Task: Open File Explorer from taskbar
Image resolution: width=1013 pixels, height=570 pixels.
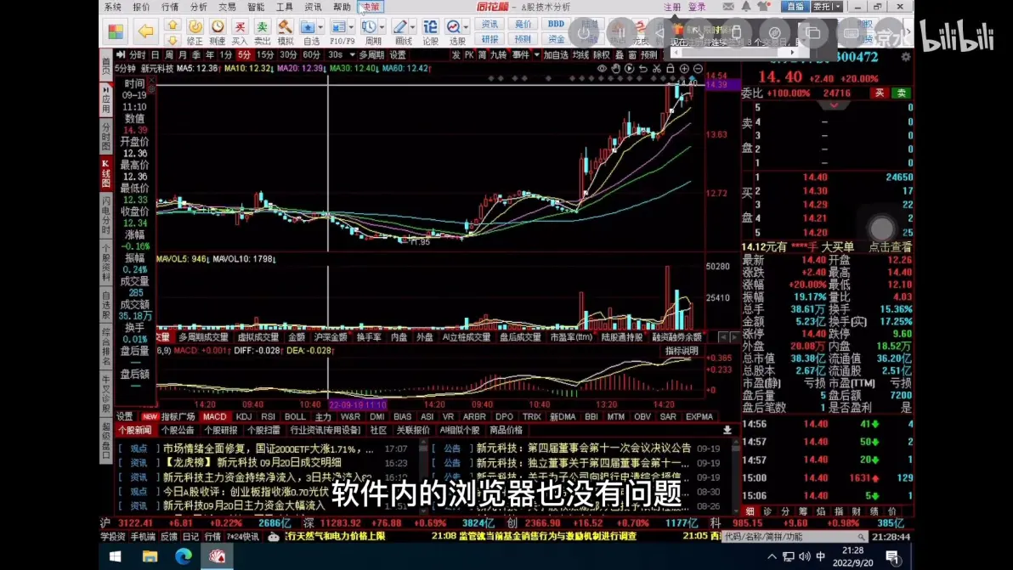Action: coord(150,556)
